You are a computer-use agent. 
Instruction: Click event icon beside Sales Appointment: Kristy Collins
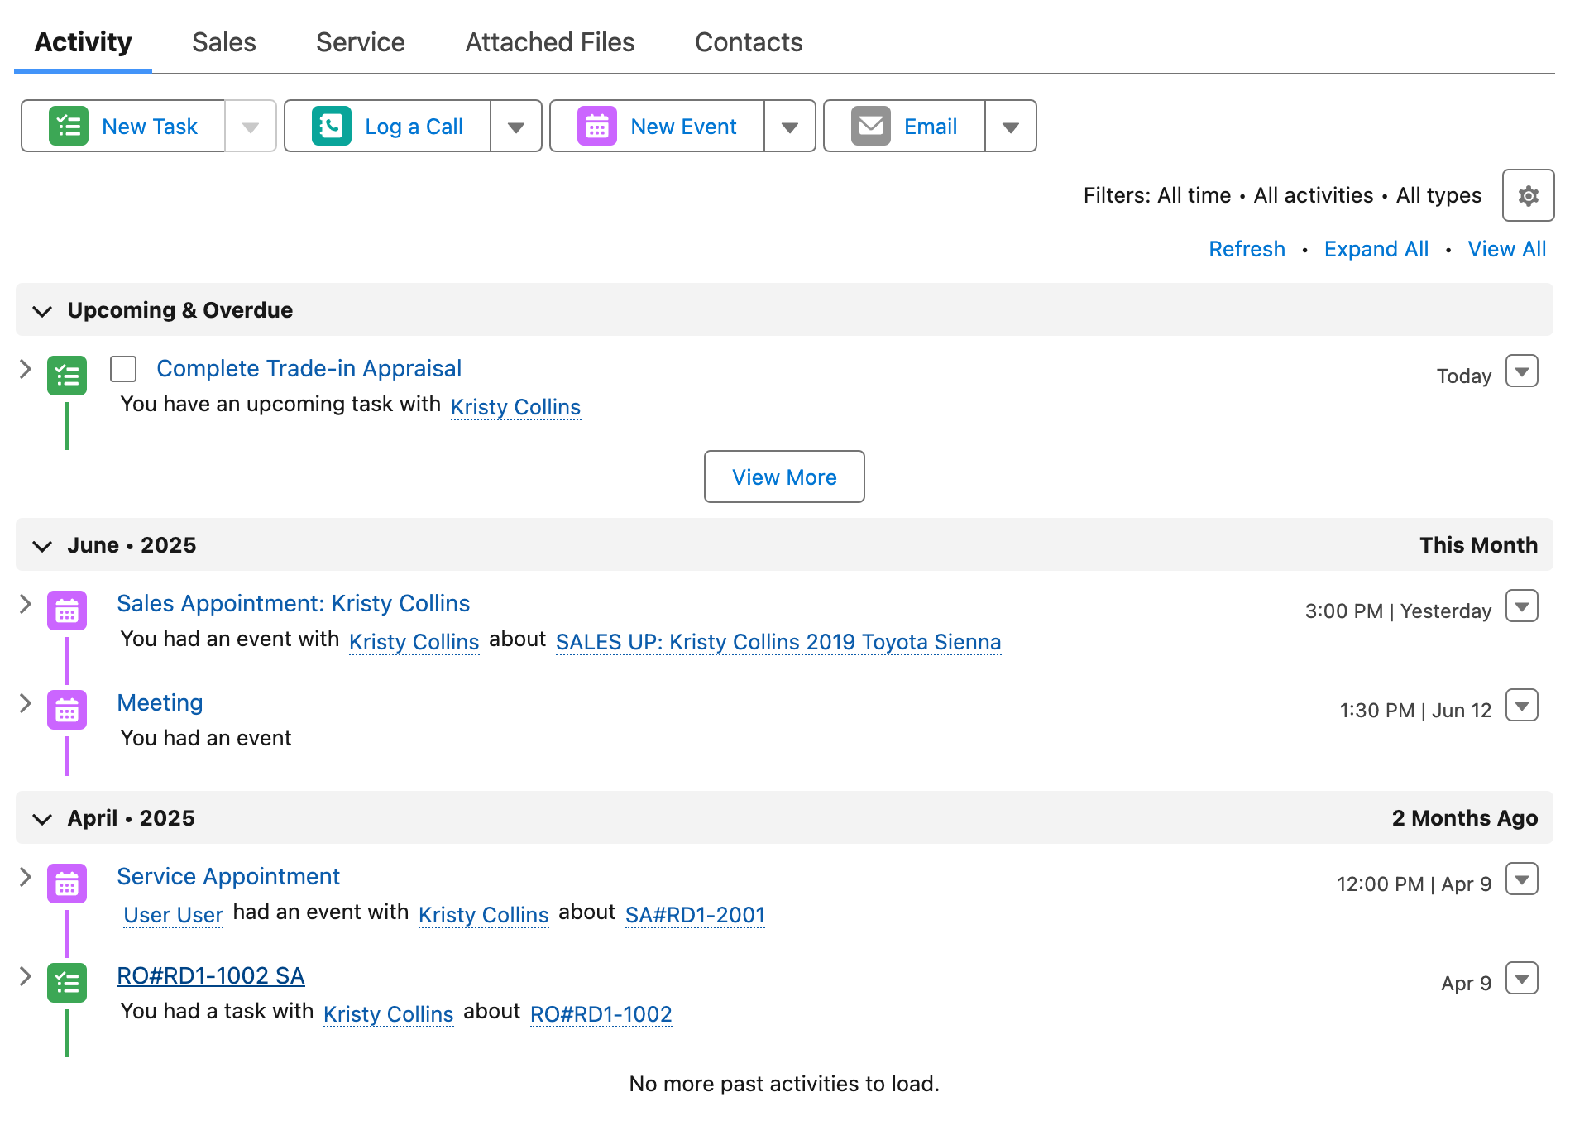pyautogui.click(x=66, y=611)
